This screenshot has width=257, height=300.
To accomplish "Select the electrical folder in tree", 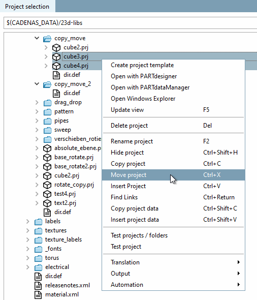I will coord(57,267).
